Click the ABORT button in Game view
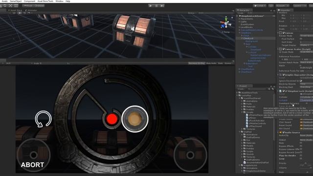Viewport: 313px width, 176px height. click(33, 165)
